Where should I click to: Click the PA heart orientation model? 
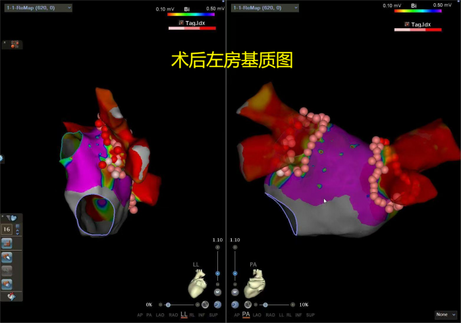(x=254, y=287)
